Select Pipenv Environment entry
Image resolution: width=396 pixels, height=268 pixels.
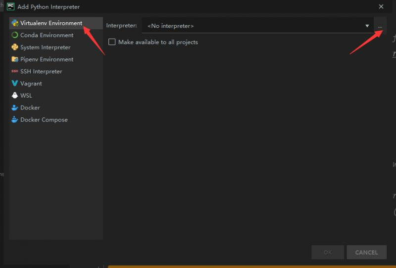(x=56, y=59)
